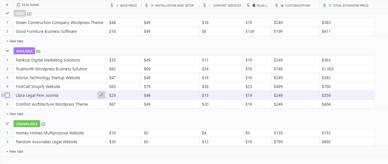The width and height of the screenshot is (388, 164).
Task: Click the Installation and Setup column icon
Action: (152, 5)
